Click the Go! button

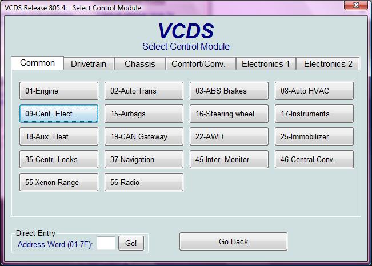click(x=131, y=243)
